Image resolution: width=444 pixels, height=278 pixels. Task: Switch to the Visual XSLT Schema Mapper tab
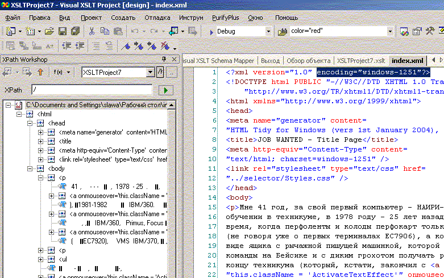tap(219, 61)
